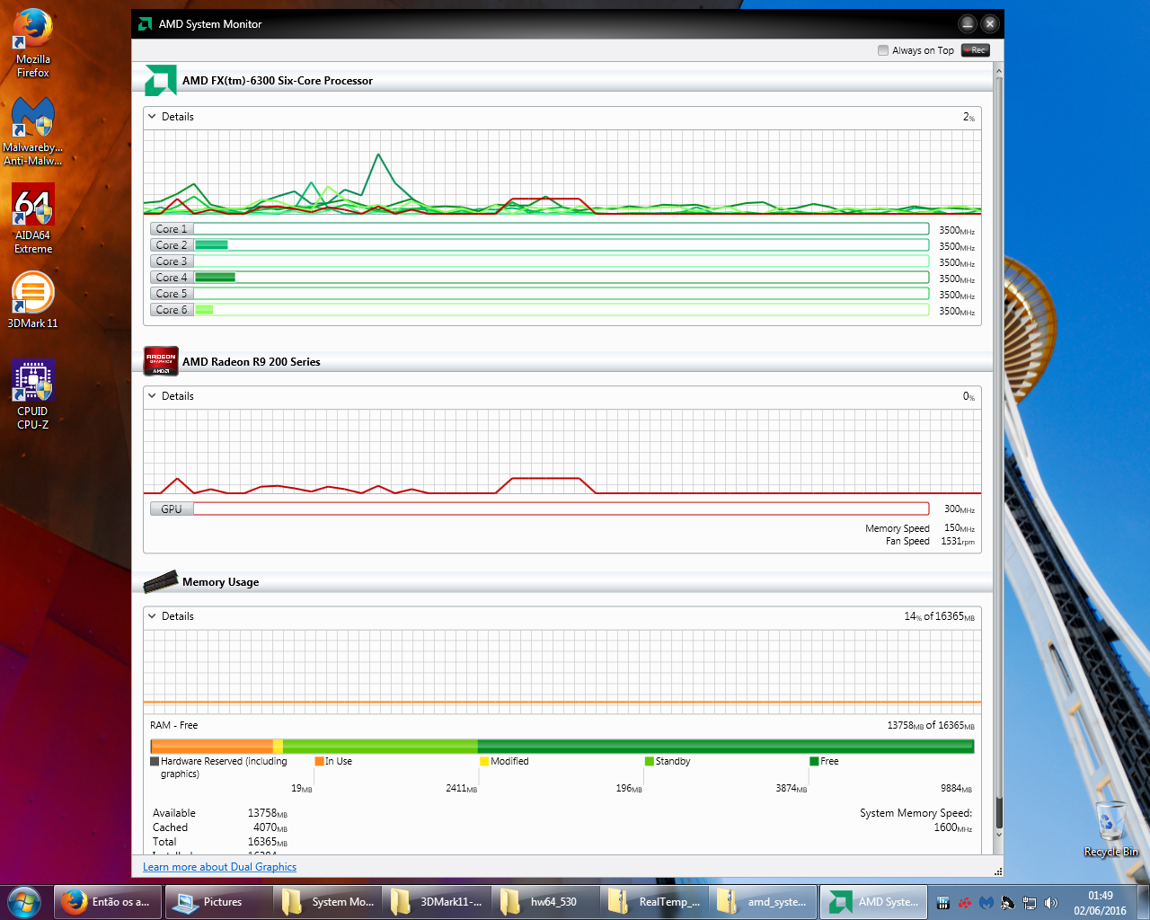Click the memory stick icon beside Memory Usage

click(x=161, y=581)
